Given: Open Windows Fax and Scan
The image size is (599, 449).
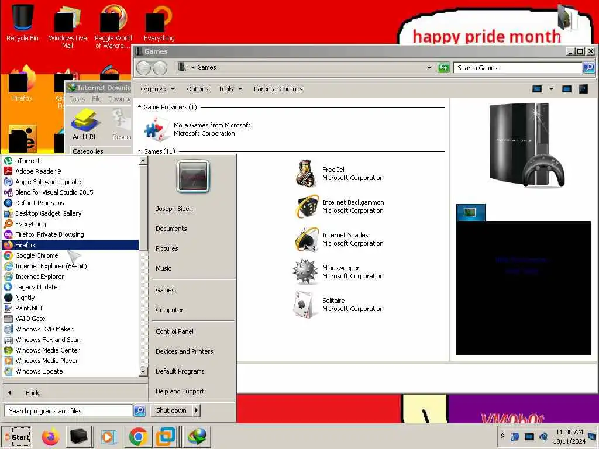Looking at the screenshot, I should coord(71,340).
